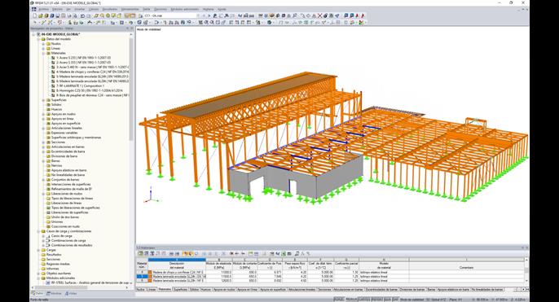
Task: Click the Apoyos elásticos en barra tree item
Action: 68,170
